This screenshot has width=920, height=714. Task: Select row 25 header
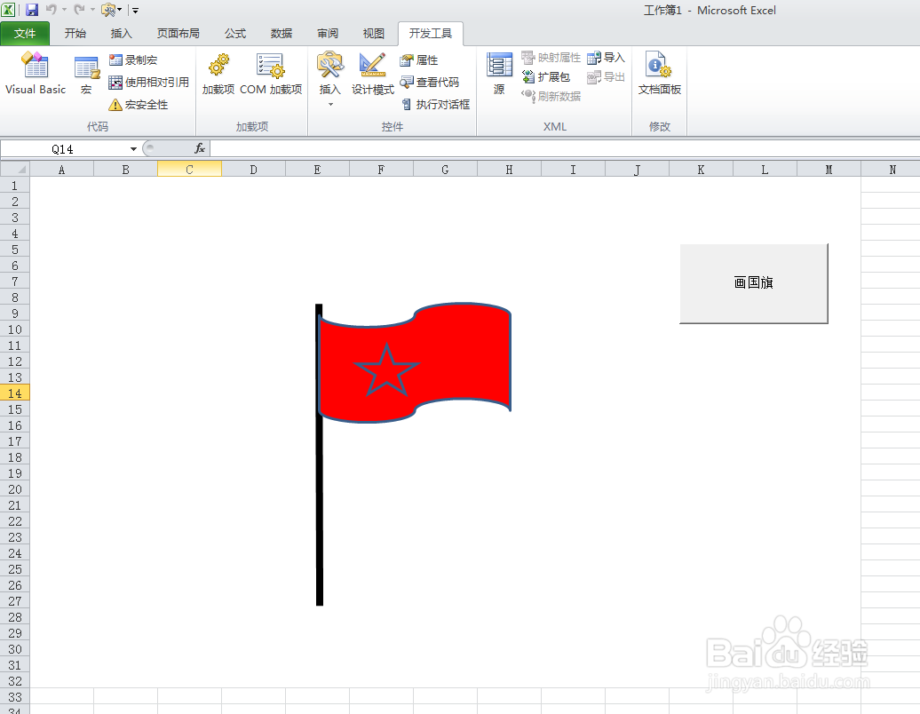15,569
